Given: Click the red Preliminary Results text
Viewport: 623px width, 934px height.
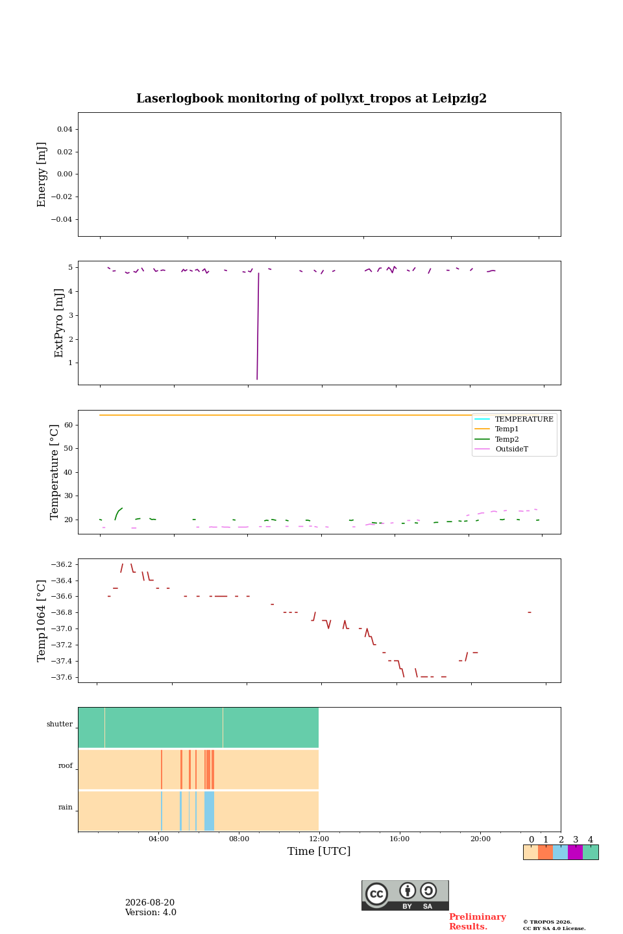Looking at the screenshot, I should [x=477, y=922].
